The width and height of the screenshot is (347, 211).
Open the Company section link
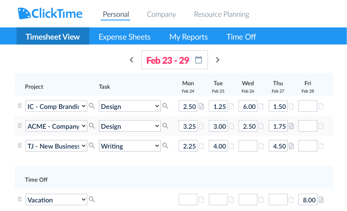click(x=161, y=14)
